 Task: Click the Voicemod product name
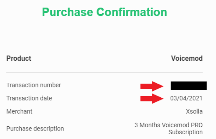tap(187, 58)
